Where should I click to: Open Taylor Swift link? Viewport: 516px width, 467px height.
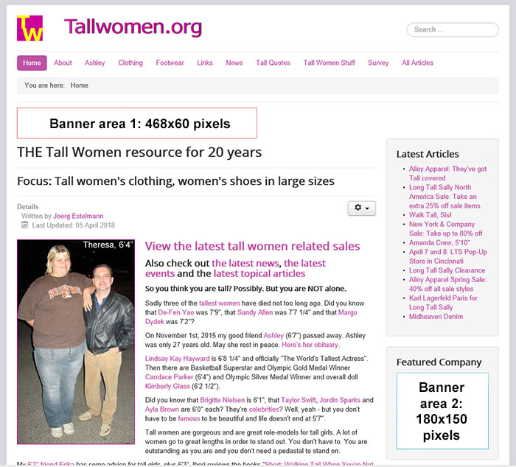click(299, 400)
